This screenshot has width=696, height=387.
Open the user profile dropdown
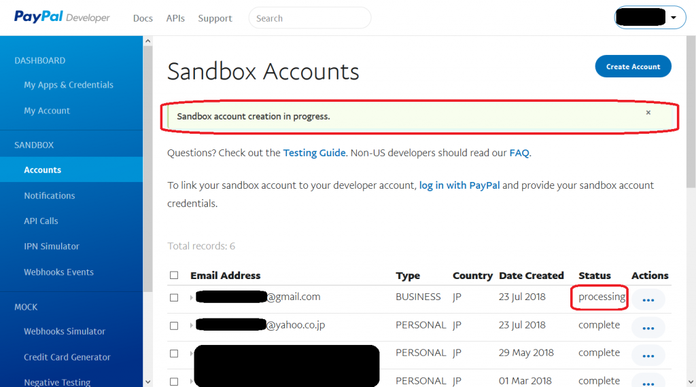point(648,18)
